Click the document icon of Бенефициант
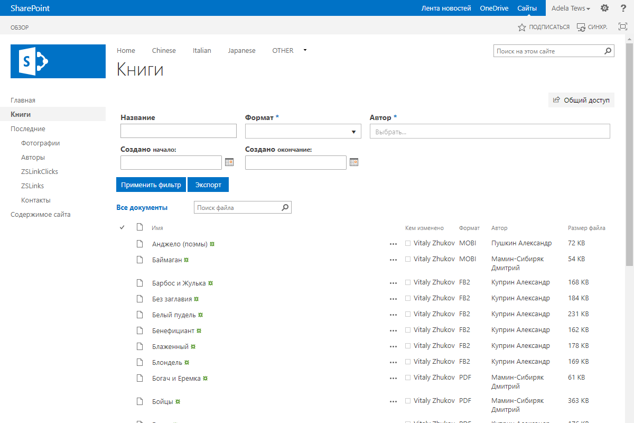634x423 pixels. point(140,330)
